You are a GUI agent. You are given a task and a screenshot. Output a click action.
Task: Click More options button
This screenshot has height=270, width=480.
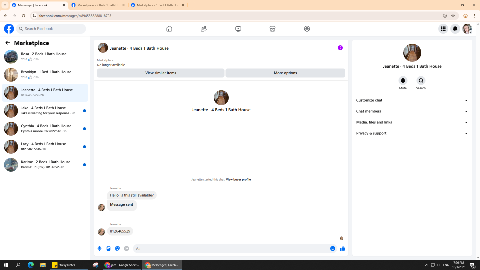point(285,73)
